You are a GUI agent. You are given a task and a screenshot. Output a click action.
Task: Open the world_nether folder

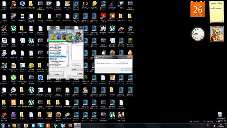(x=31, y=5)
